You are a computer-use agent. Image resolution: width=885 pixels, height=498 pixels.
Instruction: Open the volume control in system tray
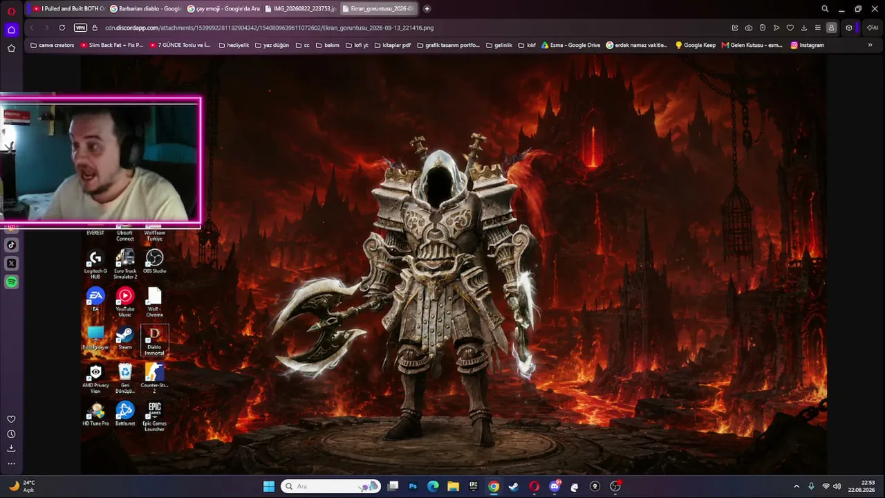pos(838,486)
